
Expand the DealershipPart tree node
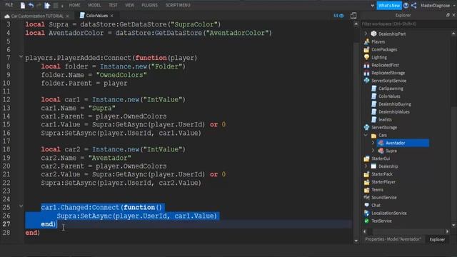(366, 34)
